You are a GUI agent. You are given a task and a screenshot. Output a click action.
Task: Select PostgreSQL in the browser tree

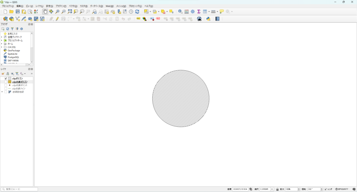pos(13,57)
